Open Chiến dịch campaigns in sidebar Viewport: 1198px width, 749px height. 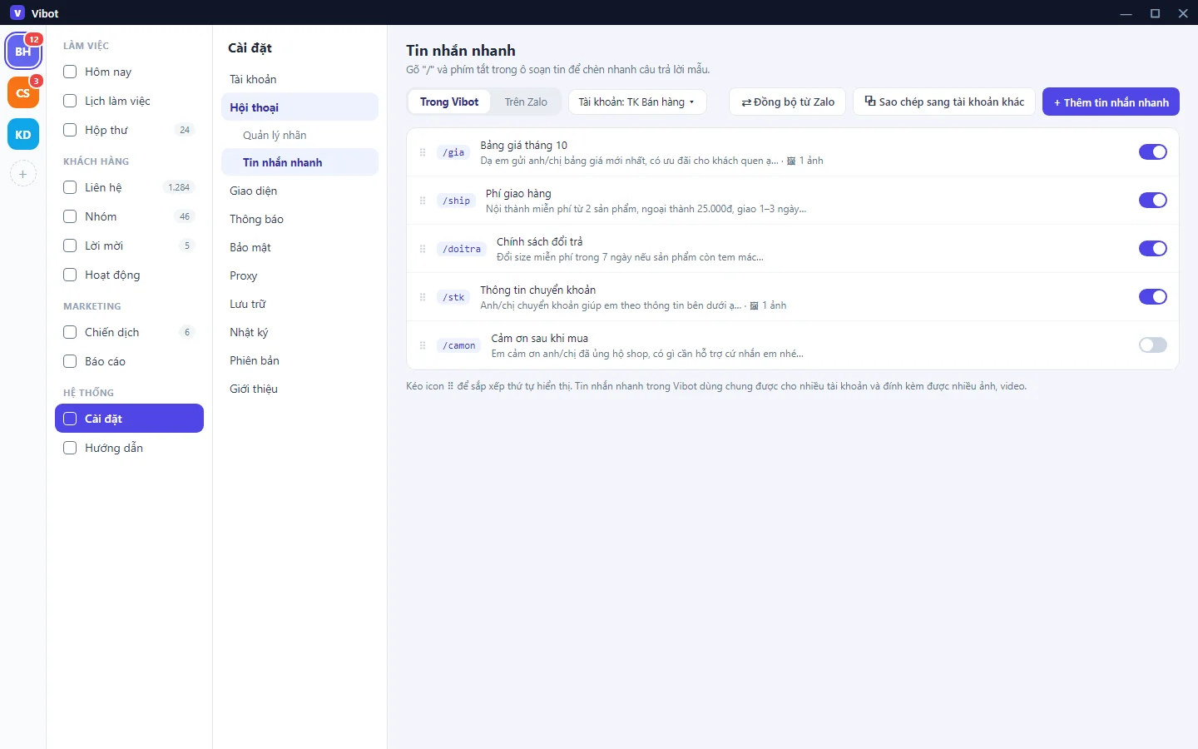click(129, 332)
